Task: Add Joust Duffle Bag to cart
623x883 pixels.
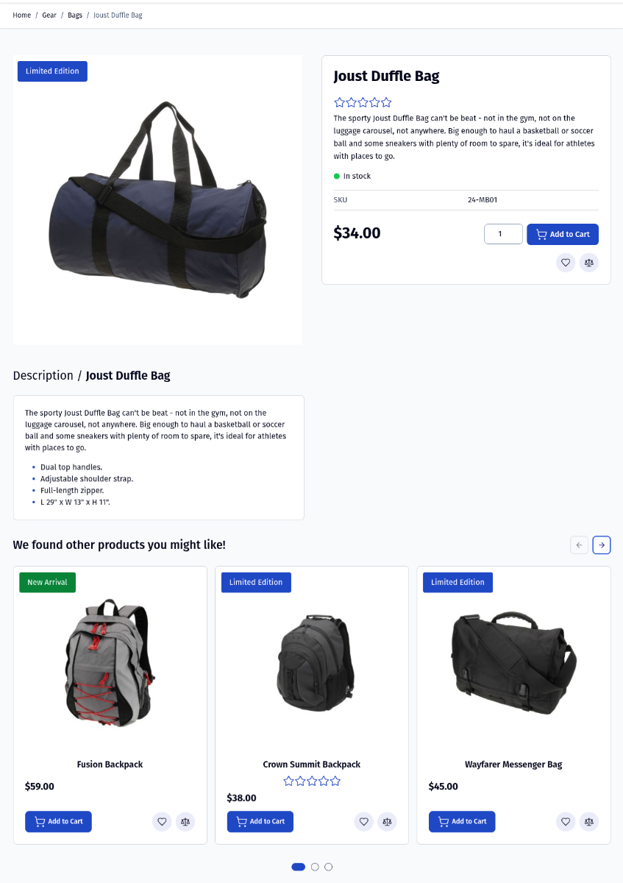Action: (563, 234)
